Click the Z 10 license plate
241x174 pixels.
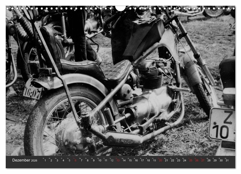pyautogui.click(x=222, y=124)
